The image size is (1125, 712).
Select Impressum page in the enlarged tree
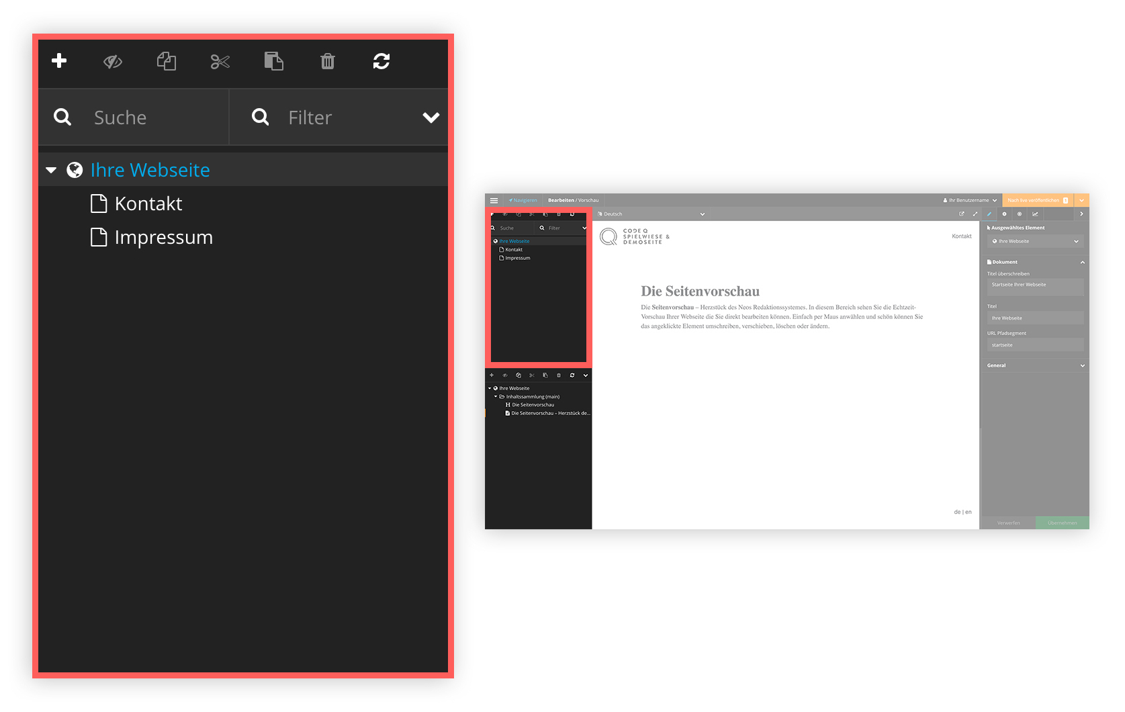point(163,237)
